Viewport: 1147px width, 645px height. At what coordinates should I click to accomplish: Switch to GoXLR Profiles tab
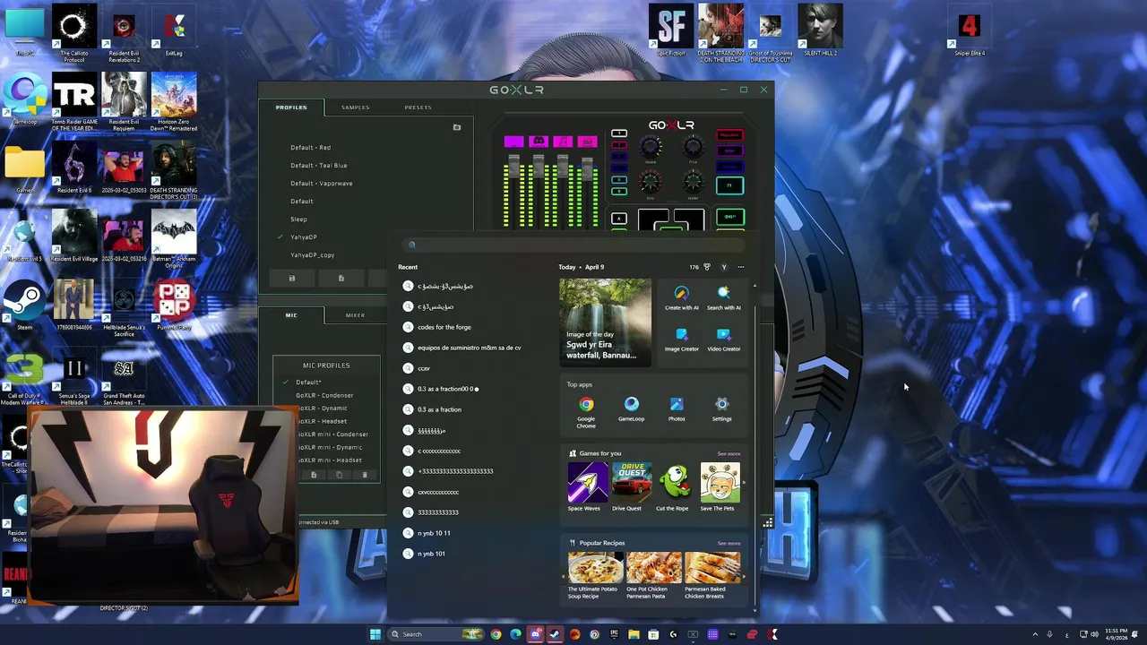pos(291,107)
